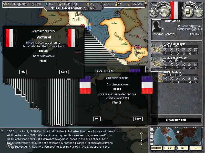Viewport: 205px width, 153px height.
Task: Click the squadrons strength icon beside 299
Action: coord(194,29)
